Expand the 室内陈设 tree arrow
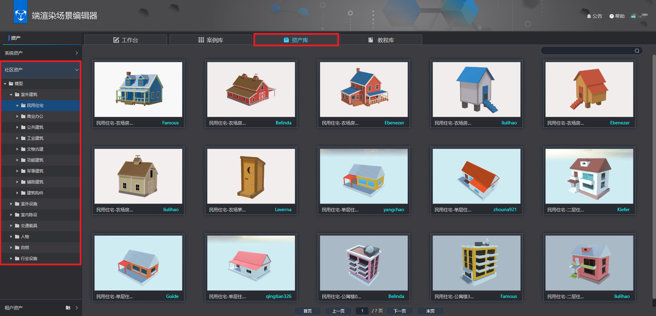656x316 pixels. (x=11, y=215)
